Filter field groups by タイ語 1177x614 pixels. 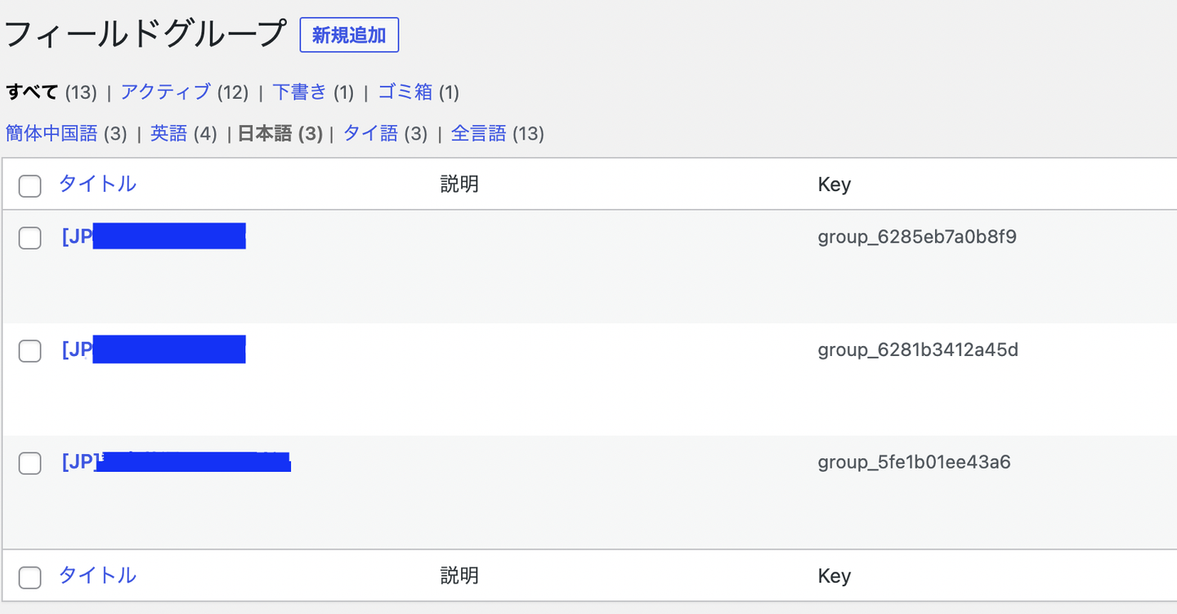[x=370, y=134]
